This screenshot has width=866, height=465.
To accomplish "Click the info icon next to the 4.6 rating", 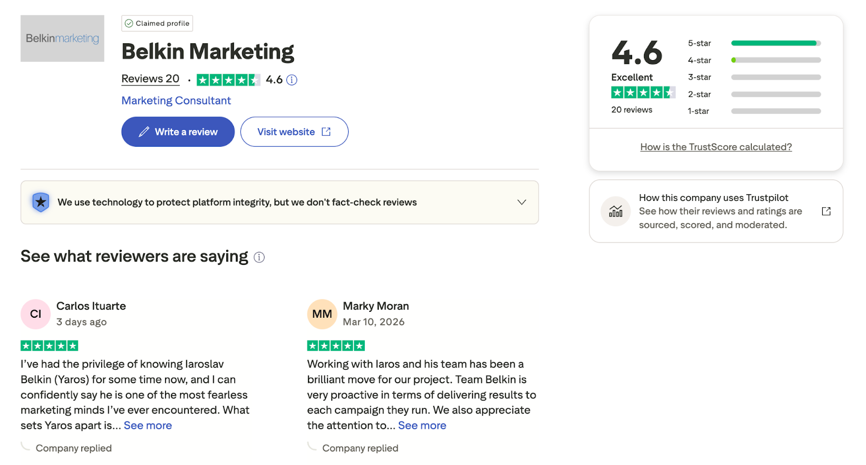I will pos(292,80).
